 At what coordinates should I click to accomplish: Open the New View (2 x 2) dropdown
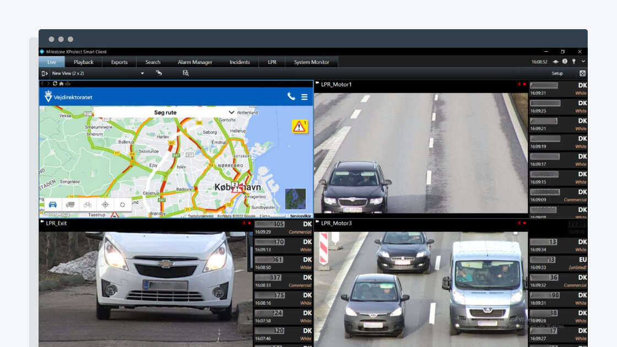tap(142, 73)
